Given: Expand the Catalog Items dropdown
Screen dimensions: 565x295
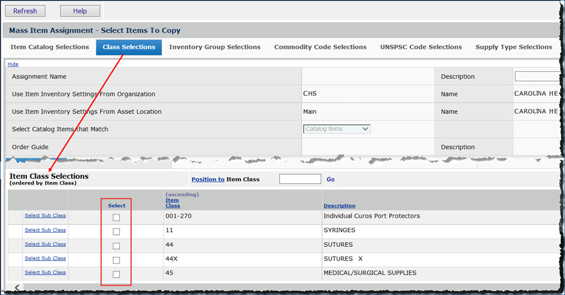Looking at the screenshot, I should (x=337, y=128).
